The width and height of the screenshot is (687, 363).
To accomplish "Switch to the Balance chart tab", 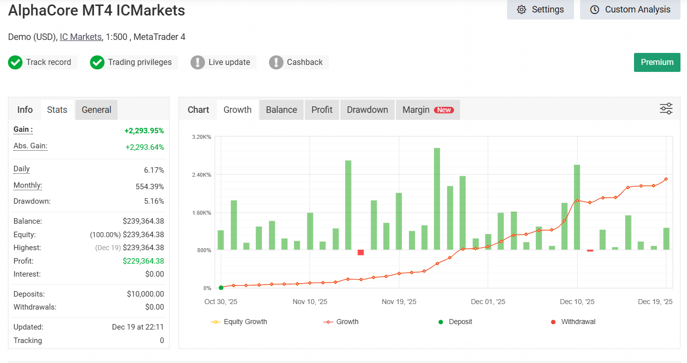I will click(281, 110).
